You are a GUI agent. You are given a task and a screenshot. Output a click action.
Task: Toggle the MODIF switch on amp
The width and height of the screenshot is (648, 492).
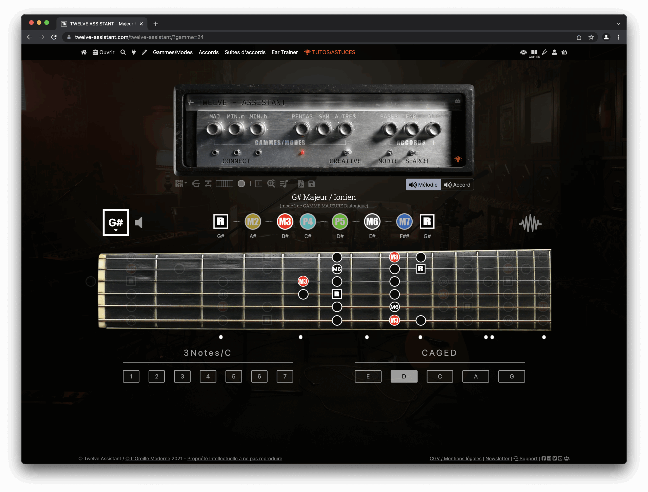point(389,153)
